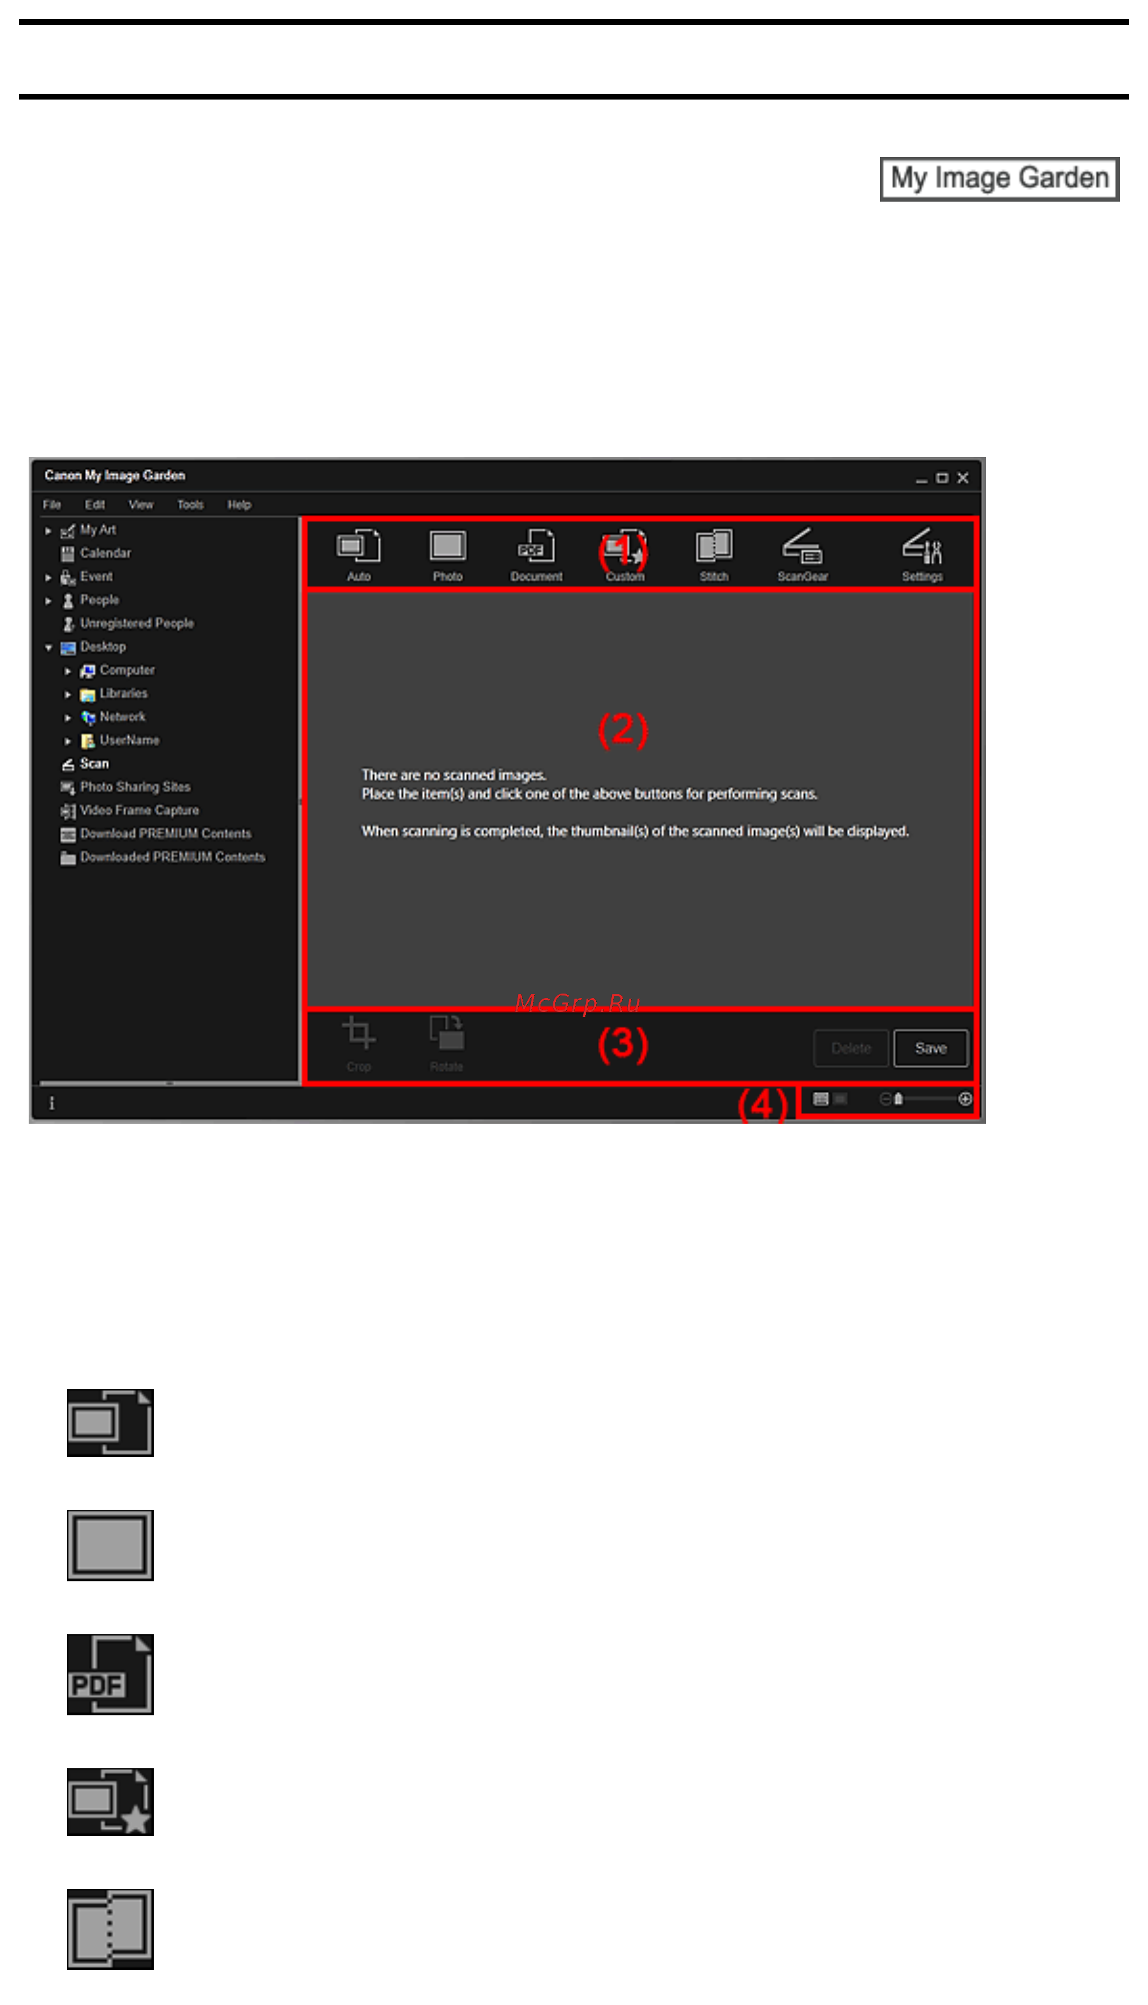Switch to thumbnail view
This screenshot has width=1148, height=2005.
coord(820,1099)
